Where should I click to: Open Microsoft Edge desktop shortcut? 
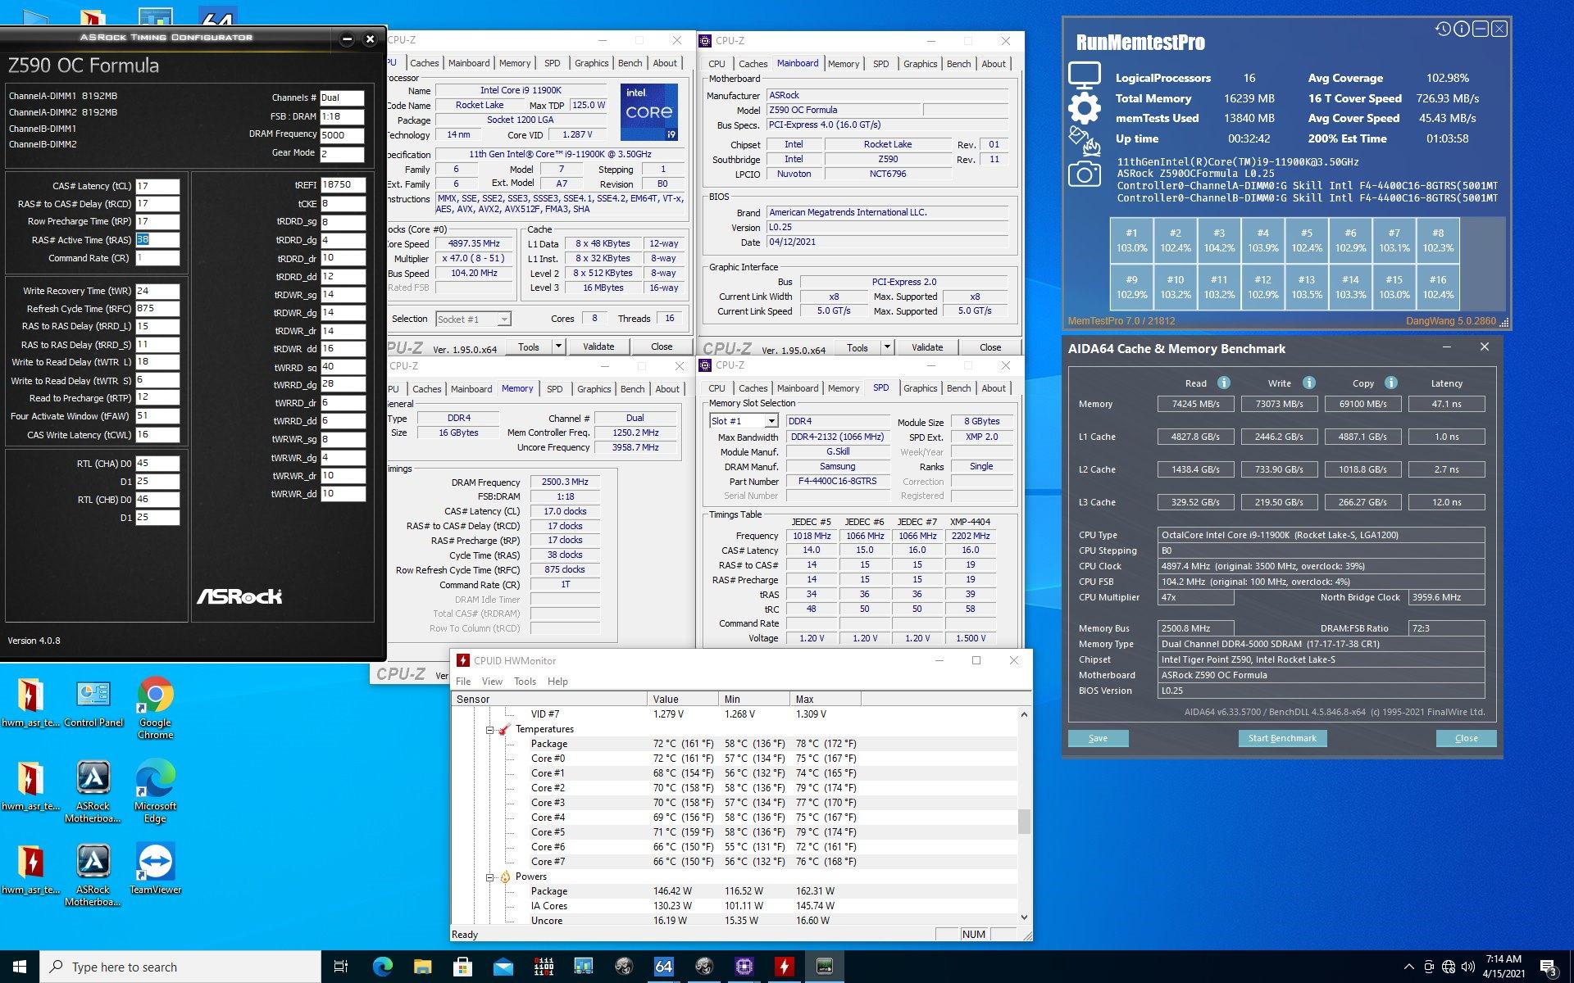pos(155,790)
